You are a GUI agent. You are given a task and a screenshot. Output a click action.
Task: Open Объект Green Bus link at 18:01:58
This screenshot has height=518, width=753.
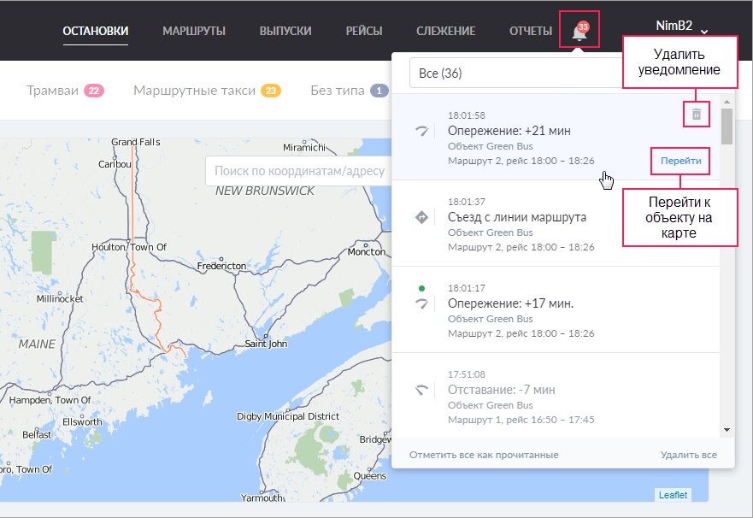(x=491, y=146)
